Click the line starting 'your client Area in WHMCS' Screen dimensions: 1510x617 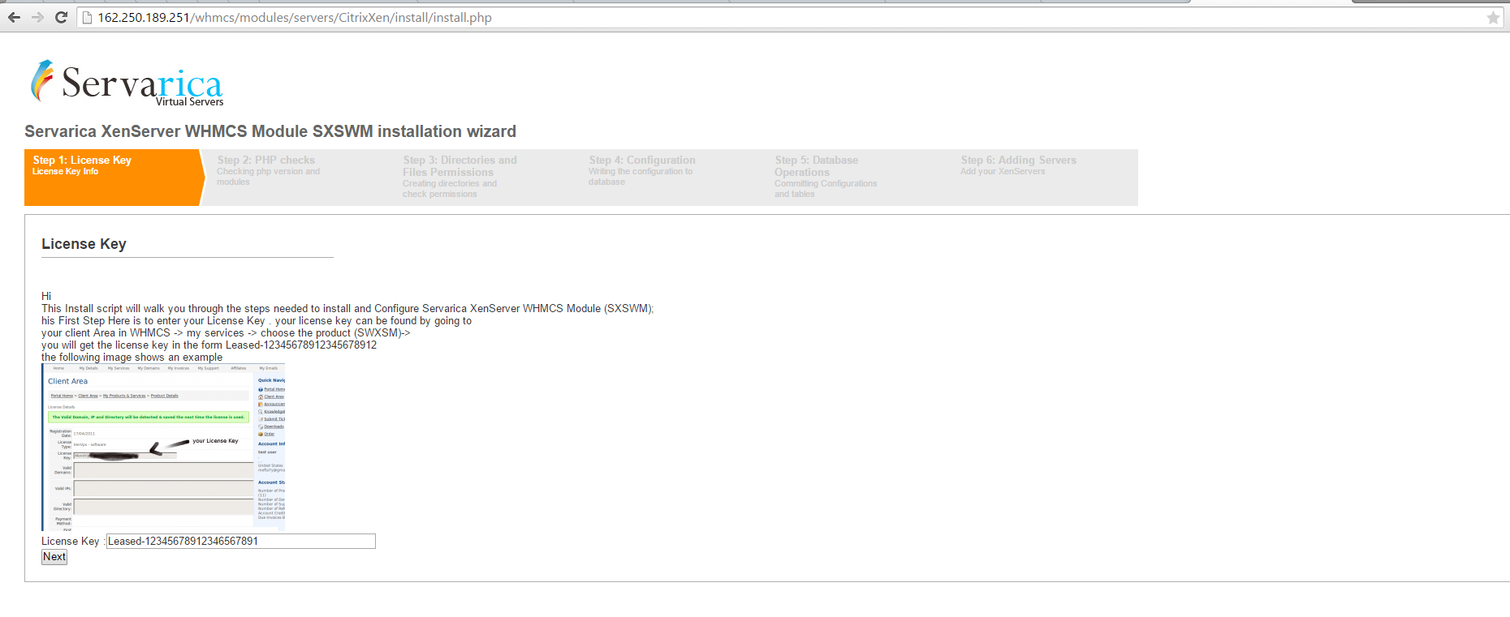pyautogui.click(x=226, y=333)
